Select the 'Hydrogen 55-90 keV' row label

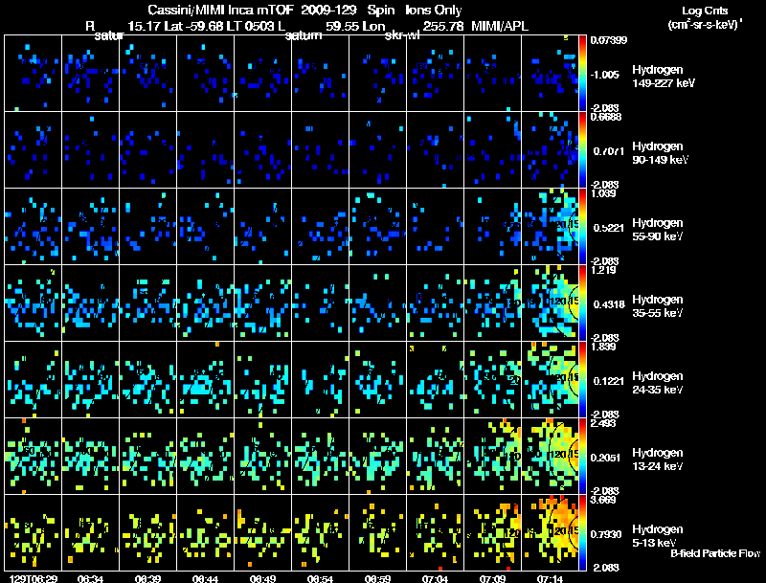point(658,230)
